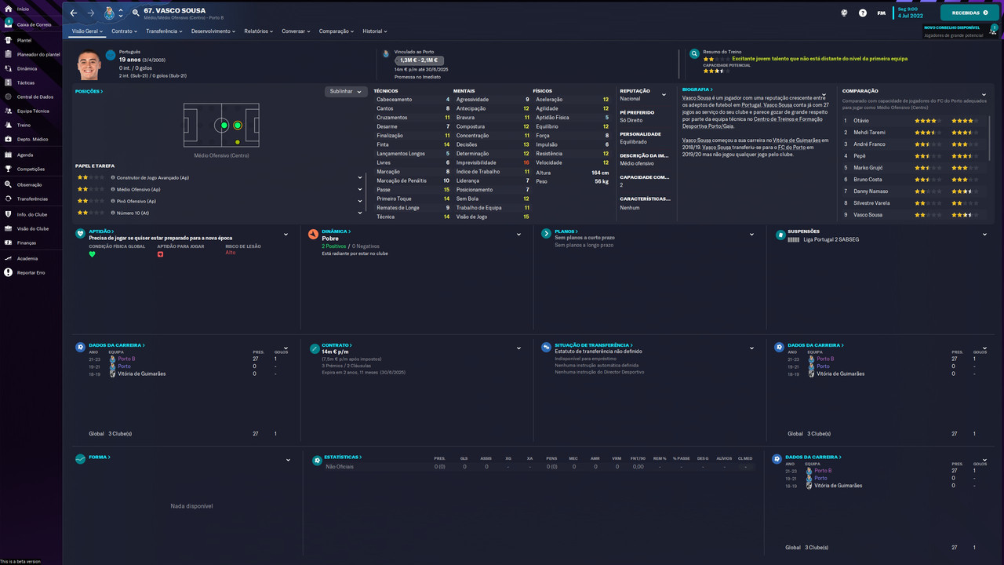
Task: Open the FM menu in top bar
Action: point(882,13)
